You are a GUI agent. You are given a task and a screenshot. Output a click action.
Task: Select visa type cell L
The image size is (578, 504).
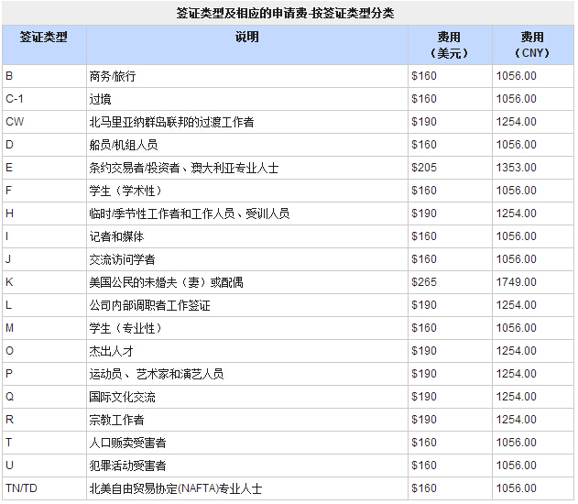pyautogui.click(x=44, y=305)
